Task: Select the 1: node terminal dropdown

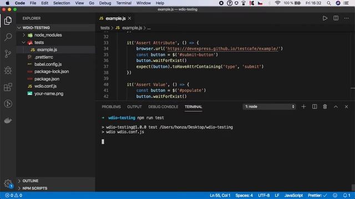Action: pos(269,107)
